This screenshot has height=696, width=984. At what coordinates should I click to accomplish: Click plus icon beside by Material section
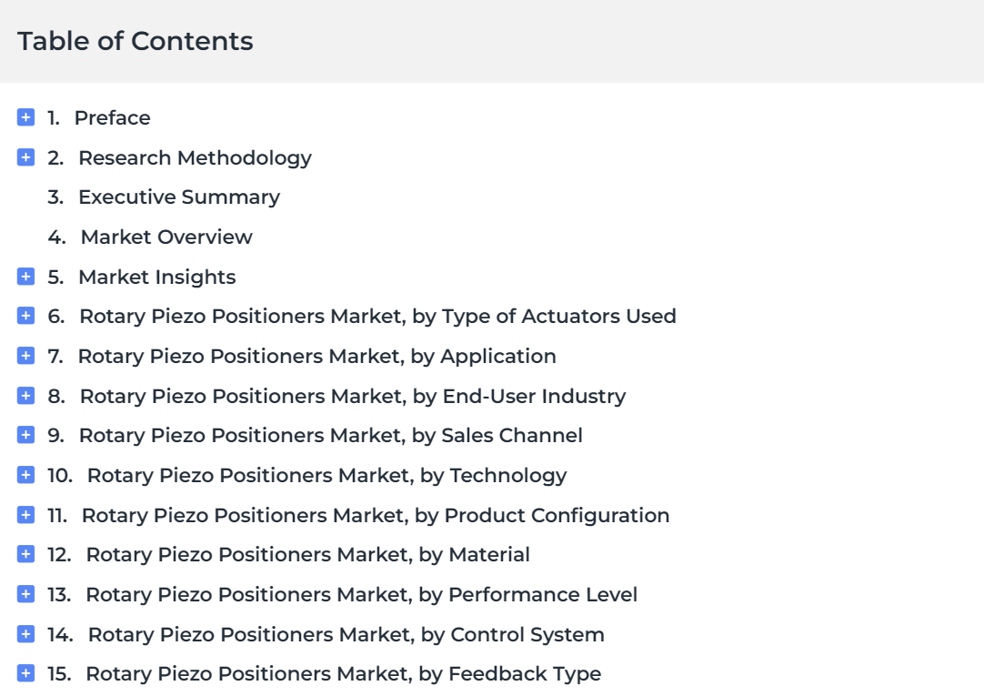pyautogui.click(x=25, y=554)
